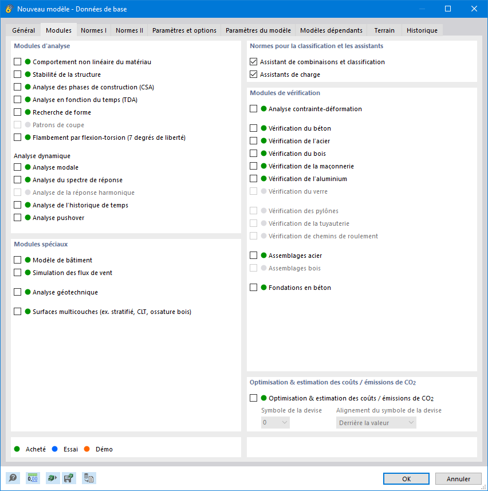488x491 pixels.
Task: Click Assemblages bois label
Action: [294, 268]
